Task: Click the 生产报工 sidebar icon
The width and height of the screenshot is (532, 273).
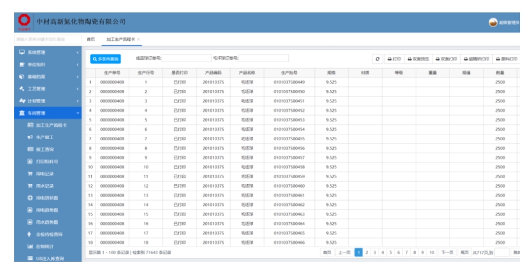Action: pos(30,137)
